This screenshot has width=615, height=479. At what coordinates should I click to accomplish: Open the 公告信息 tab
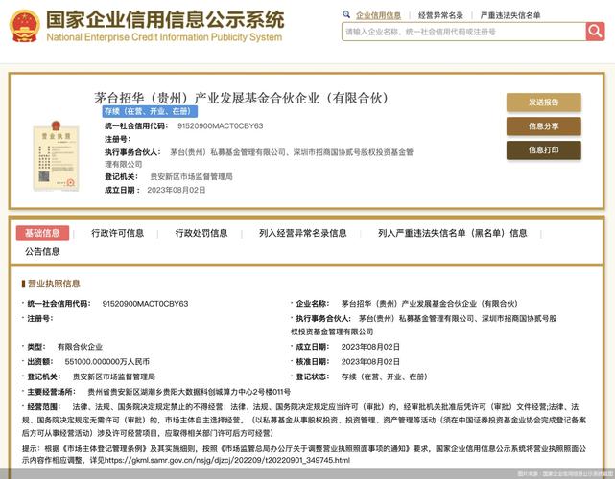click(42, 251)
